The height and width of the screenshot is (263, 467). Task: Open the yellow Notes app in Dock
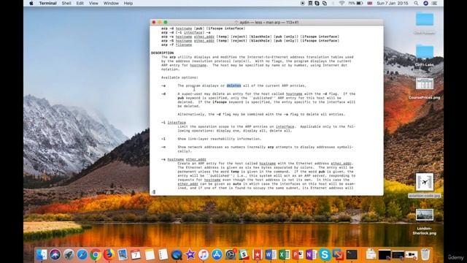150,255
